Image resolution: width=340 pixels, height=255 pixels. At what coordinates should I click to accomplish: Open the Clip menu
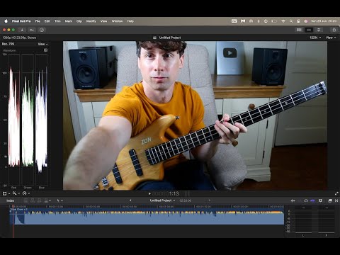click(x=79, y=21)
